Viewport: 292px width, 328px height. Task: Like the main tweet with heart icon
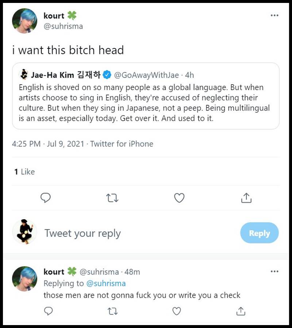point(179,198)
